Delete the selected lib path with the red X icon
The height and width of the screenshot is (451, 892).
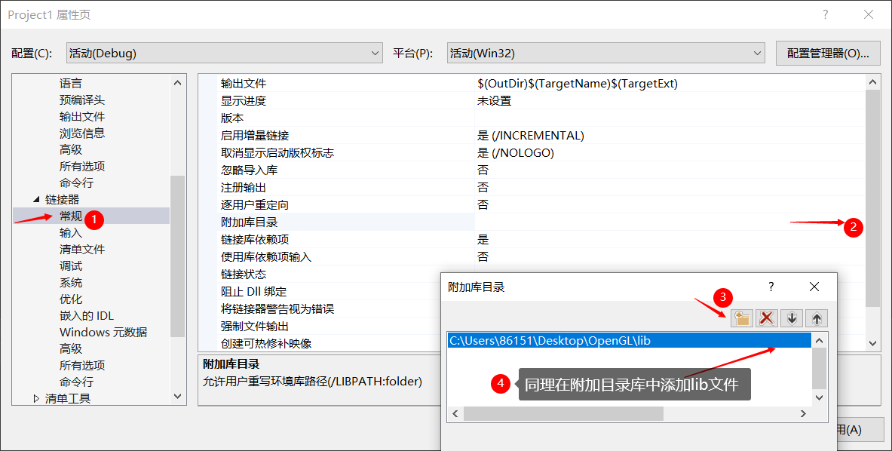(x=767, y=318)
